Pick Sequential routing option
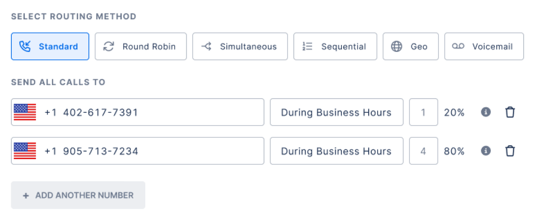The image size is (535, 220). point(335,46)
